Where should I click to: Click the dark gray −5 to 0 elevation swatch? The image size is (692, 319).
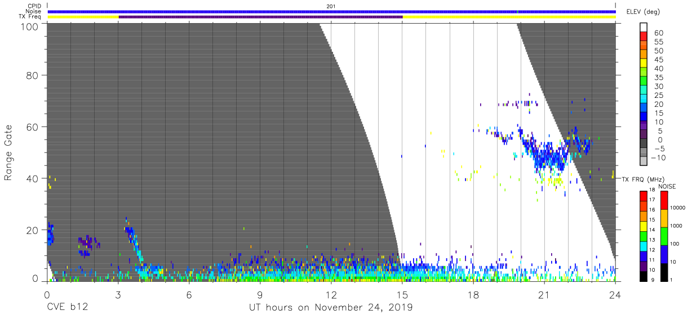[x=644, y=144]
